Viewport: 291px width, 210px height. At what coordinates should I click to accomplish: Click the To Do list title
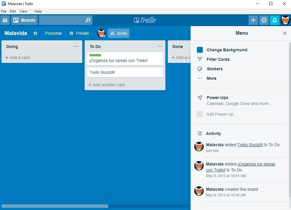95,47
